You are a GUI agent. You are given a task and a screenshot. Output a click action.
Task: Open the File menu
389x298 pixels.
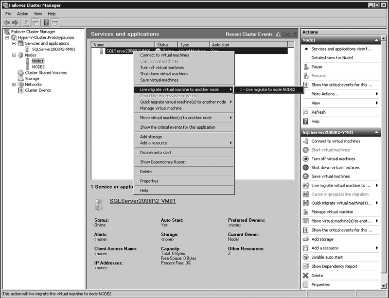(8, 14)
